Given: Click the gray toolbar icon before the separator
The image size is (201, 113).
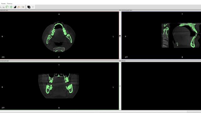Looking at the screenshot, I should coord(23,7).
